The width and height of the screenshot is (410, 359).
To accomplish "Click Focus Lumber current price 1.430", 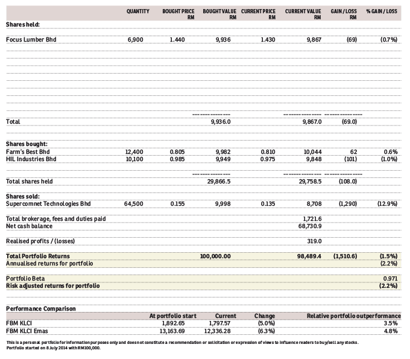I will click(x=268, y=40).
